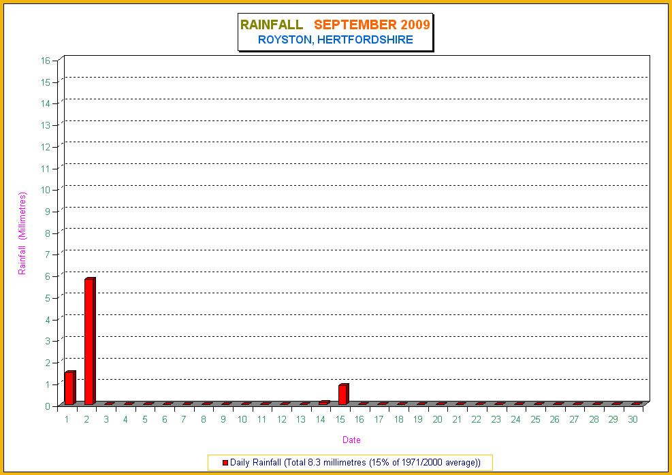Click the 'Rainfall (Millimetres)' y-axis label

[22, 233]
